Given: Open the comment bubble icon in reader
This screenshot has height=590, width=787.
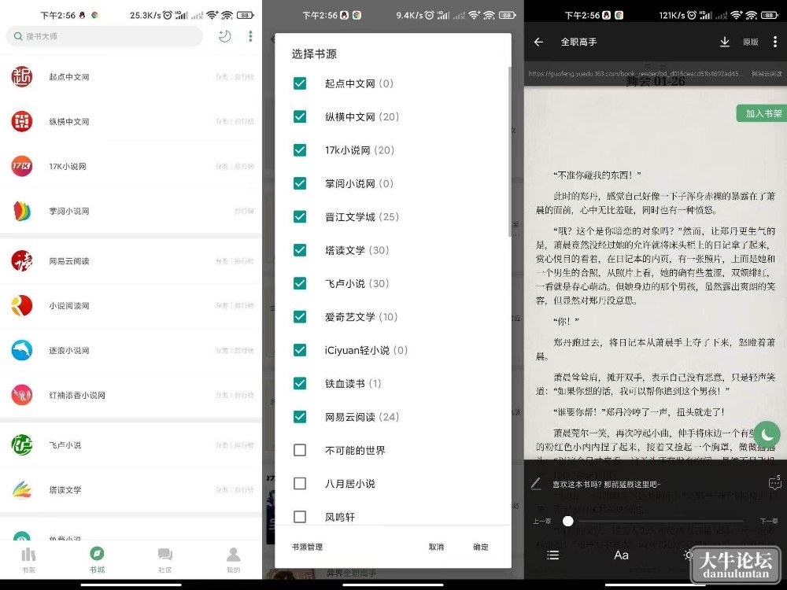Looking at the screenshot, I should coord(774,483).
